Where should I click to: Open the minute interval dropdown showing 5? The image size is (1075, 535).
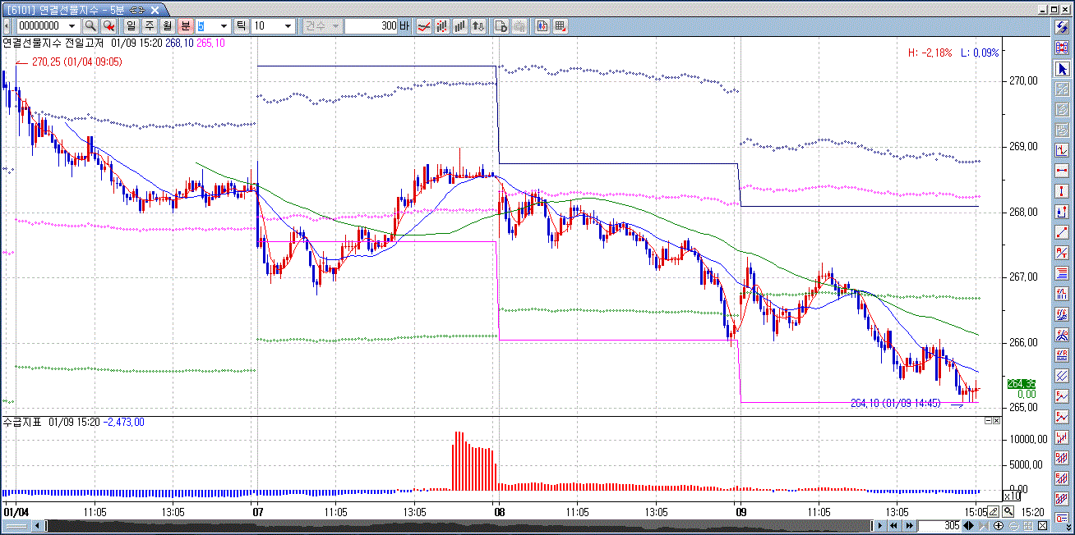pyautogui.click(x=224, y=26)
